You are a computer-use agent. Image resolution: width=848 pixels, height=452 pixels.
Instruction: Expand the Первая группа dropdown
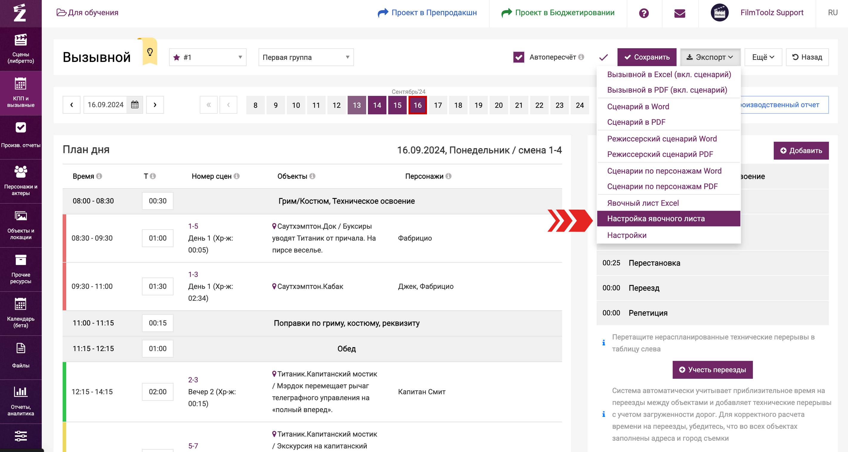pos(306,57)
